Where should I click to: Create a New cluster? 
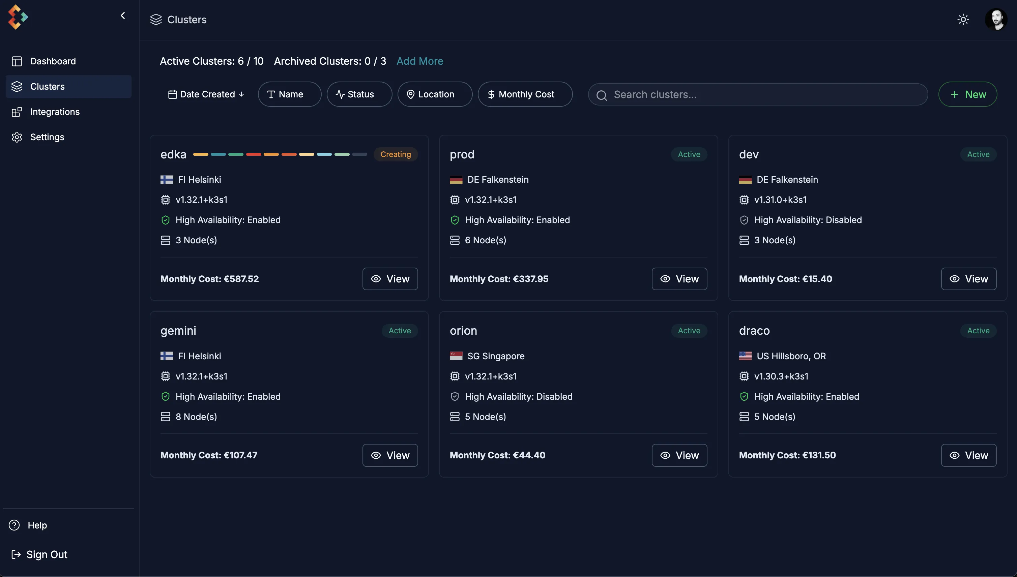(967, 94)
